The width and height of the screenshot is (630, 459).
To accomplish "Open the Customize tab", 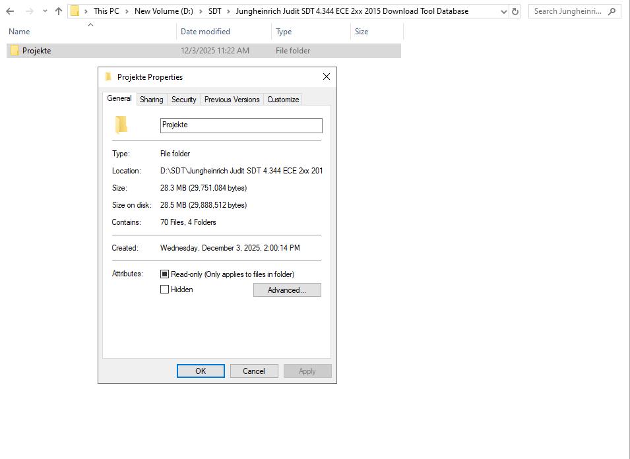I will pyautogui.click(x=283, y=99).
